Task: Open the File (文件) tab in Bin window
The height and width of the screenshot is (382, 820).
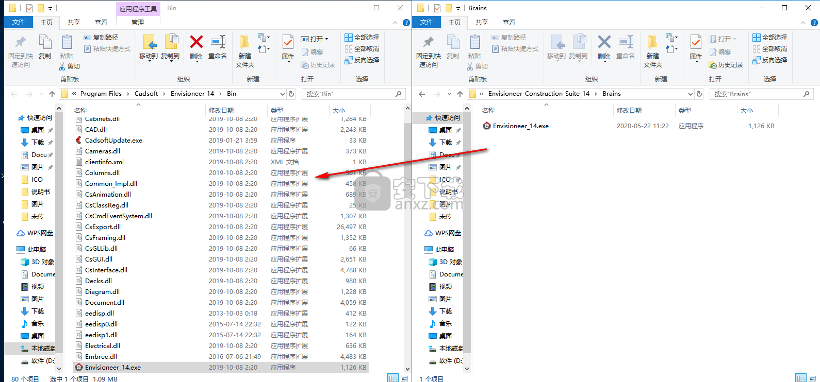Action: point(19,22)
